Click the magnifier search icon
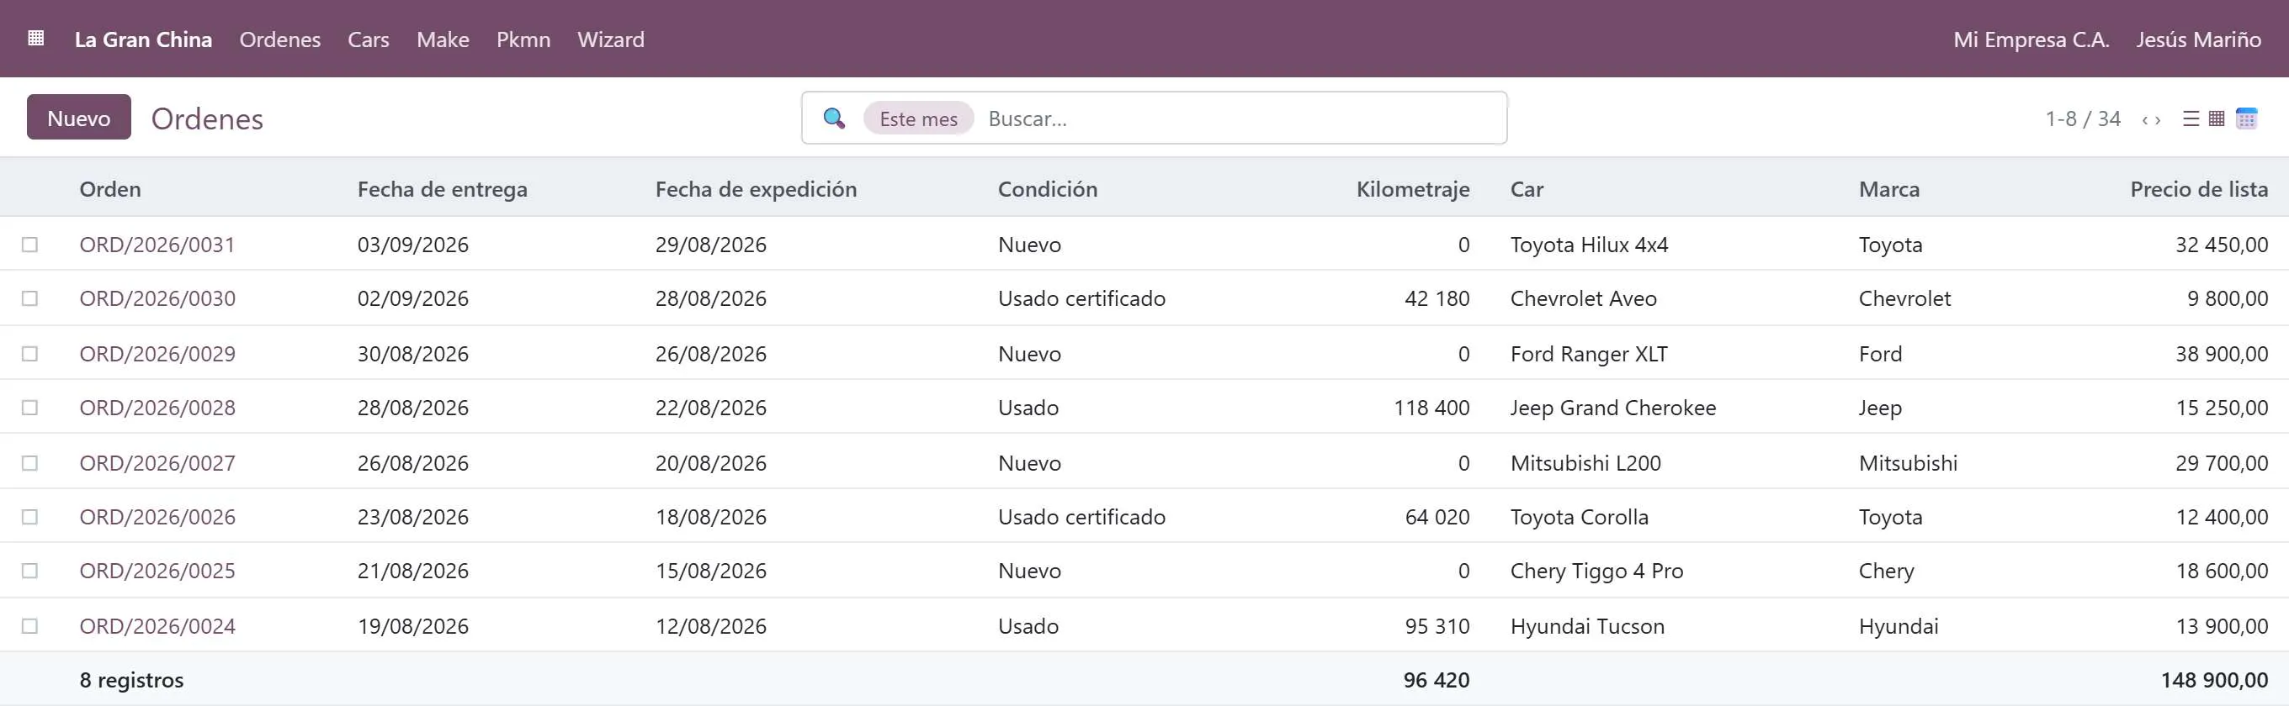This screenshot has width=2289, height=706. [833, 118]
